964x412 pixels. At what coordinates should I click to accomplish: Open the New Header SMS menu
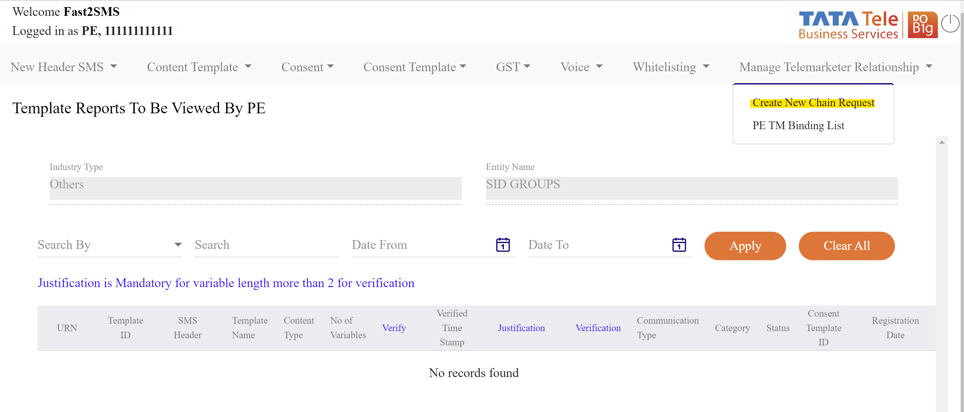(x=63, y=67)
